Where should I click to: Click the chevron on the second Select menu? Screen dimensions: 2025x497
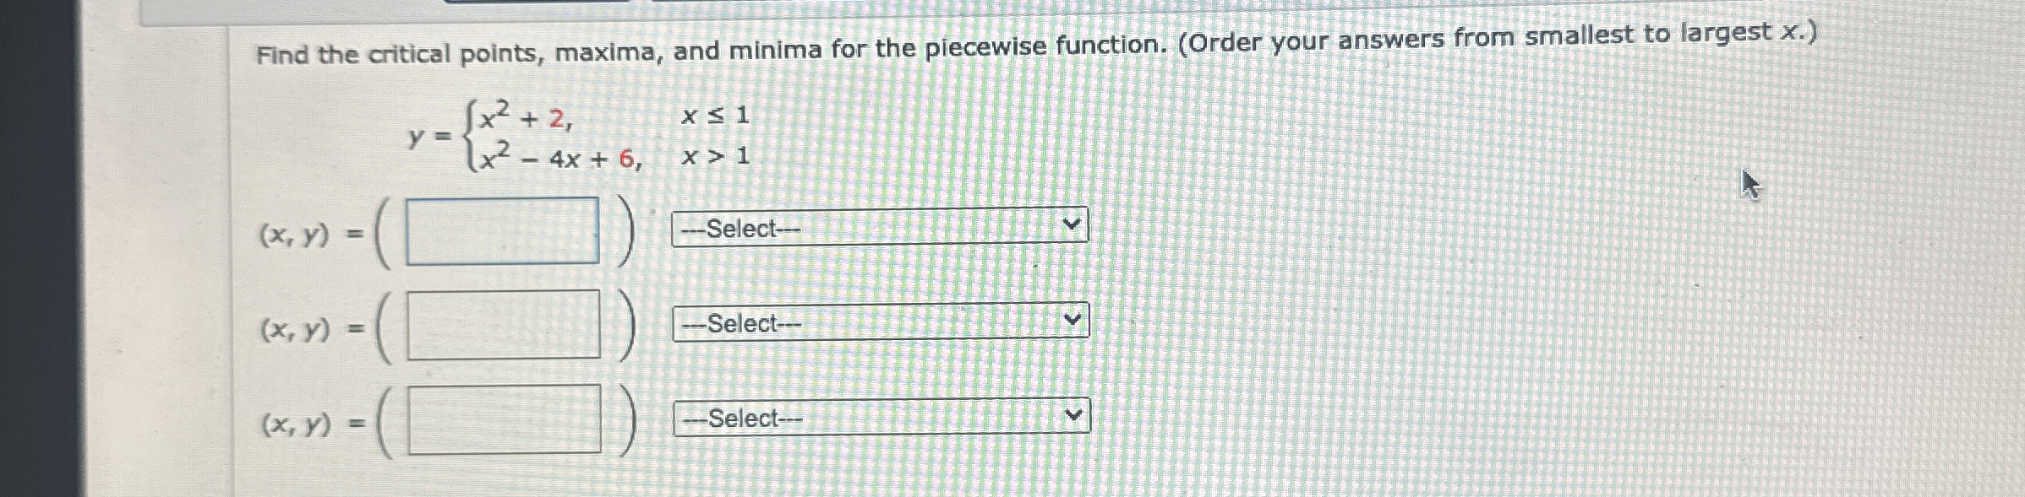coord(1072,319)
